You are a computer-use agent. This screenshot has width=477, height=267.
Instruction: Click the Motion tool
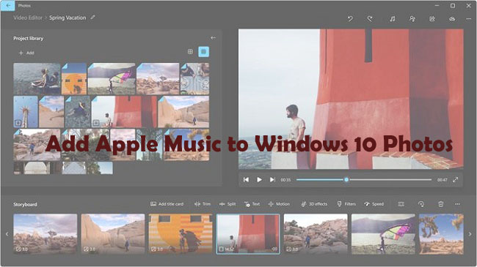coord(279,204)
